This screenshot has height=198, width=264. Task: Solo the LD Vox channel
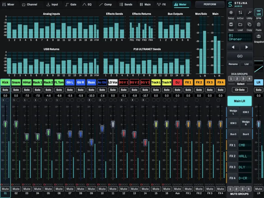tap(113, 90)
